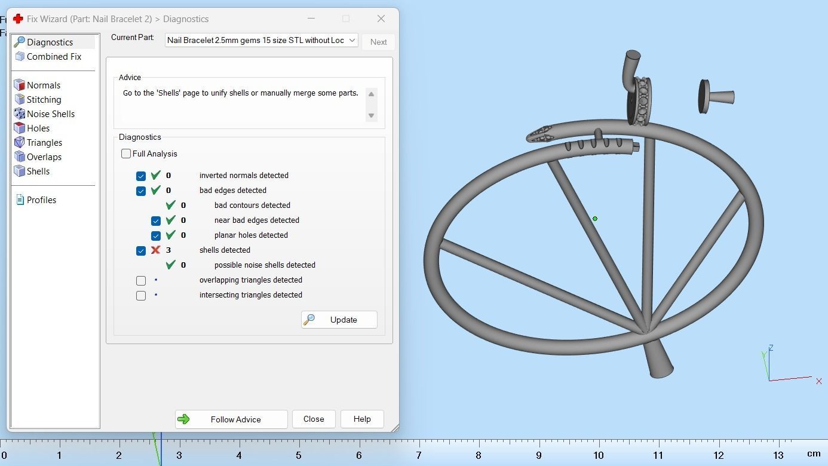Go to the Triangles page label
Viewport: 828px width, 466px height.
pos(45,142)
